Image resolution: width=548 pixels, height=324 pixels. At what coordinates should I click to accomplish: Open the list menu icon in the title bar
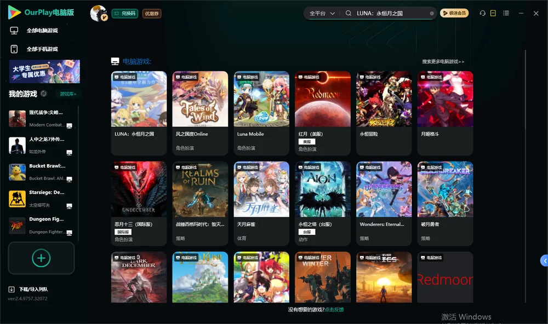click(x=506, y=13)
